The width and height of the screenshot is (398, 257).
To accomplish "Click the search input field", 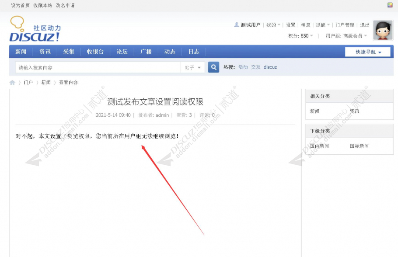I will pyautogui.click(x=98, y=67).
